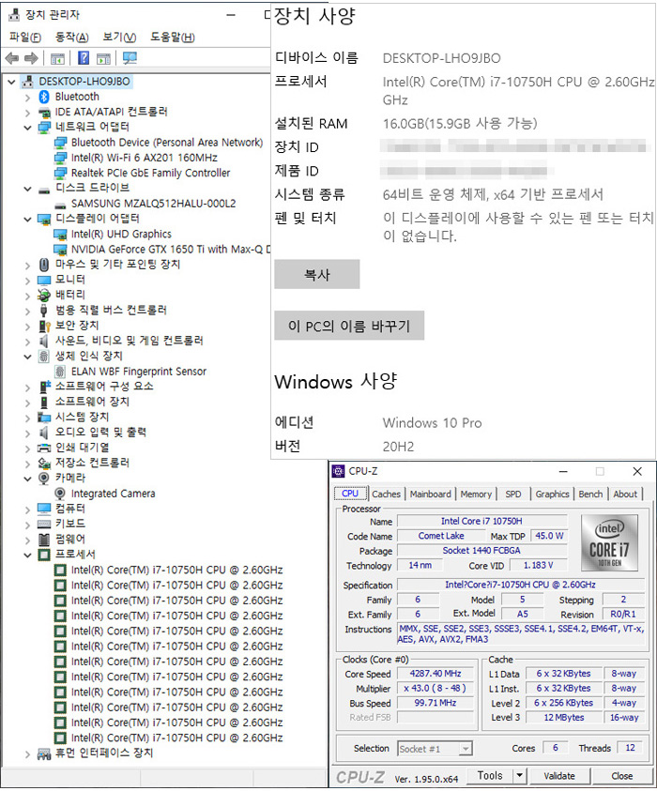The height and width of the screenshot is (791, 657).
Task: Select the NVIDIA GeForce GTX 1650 Ti icon
Action: [61, 250]
